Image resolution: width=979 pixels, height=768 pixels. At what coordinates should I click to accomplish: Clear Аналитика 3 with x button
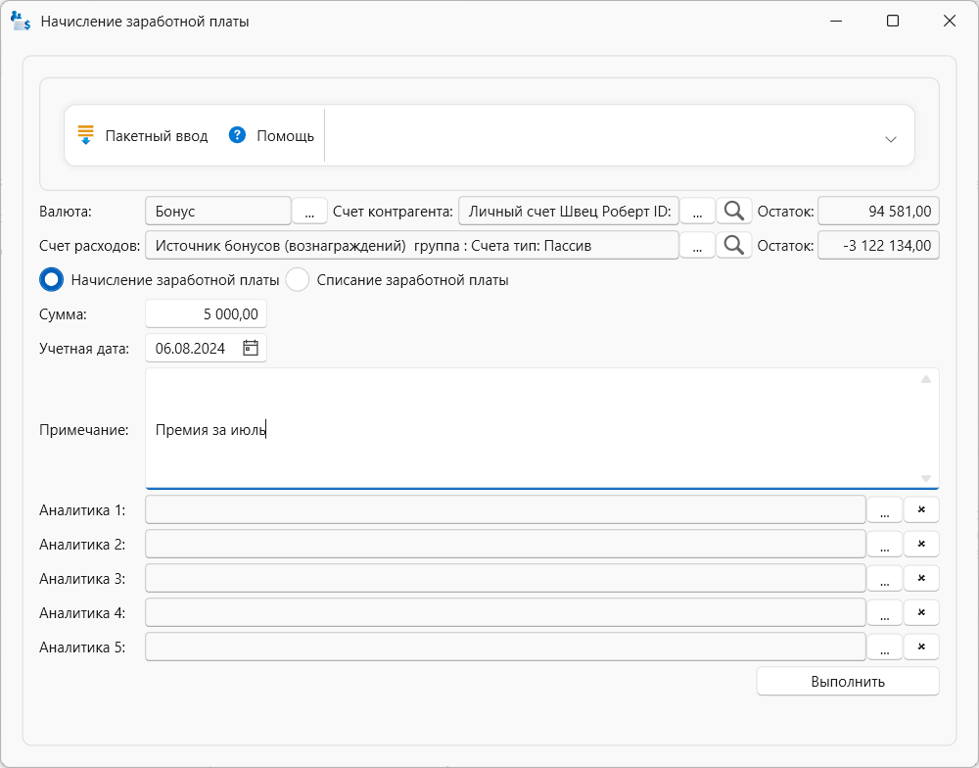coord(921,579)
